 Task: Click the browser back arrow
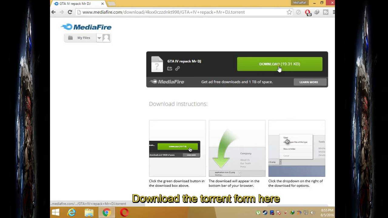point(54,12)
